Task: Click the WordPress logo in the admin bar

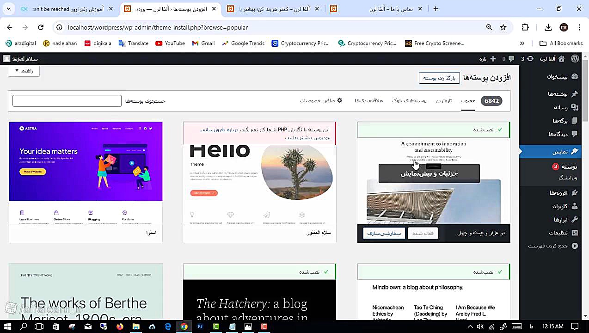Action: click(x=575, y=59)
